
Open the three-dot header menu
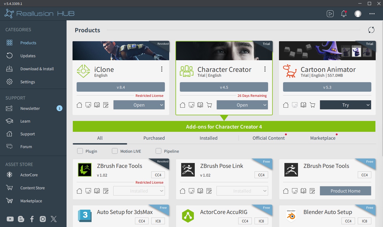click(372, 14)
